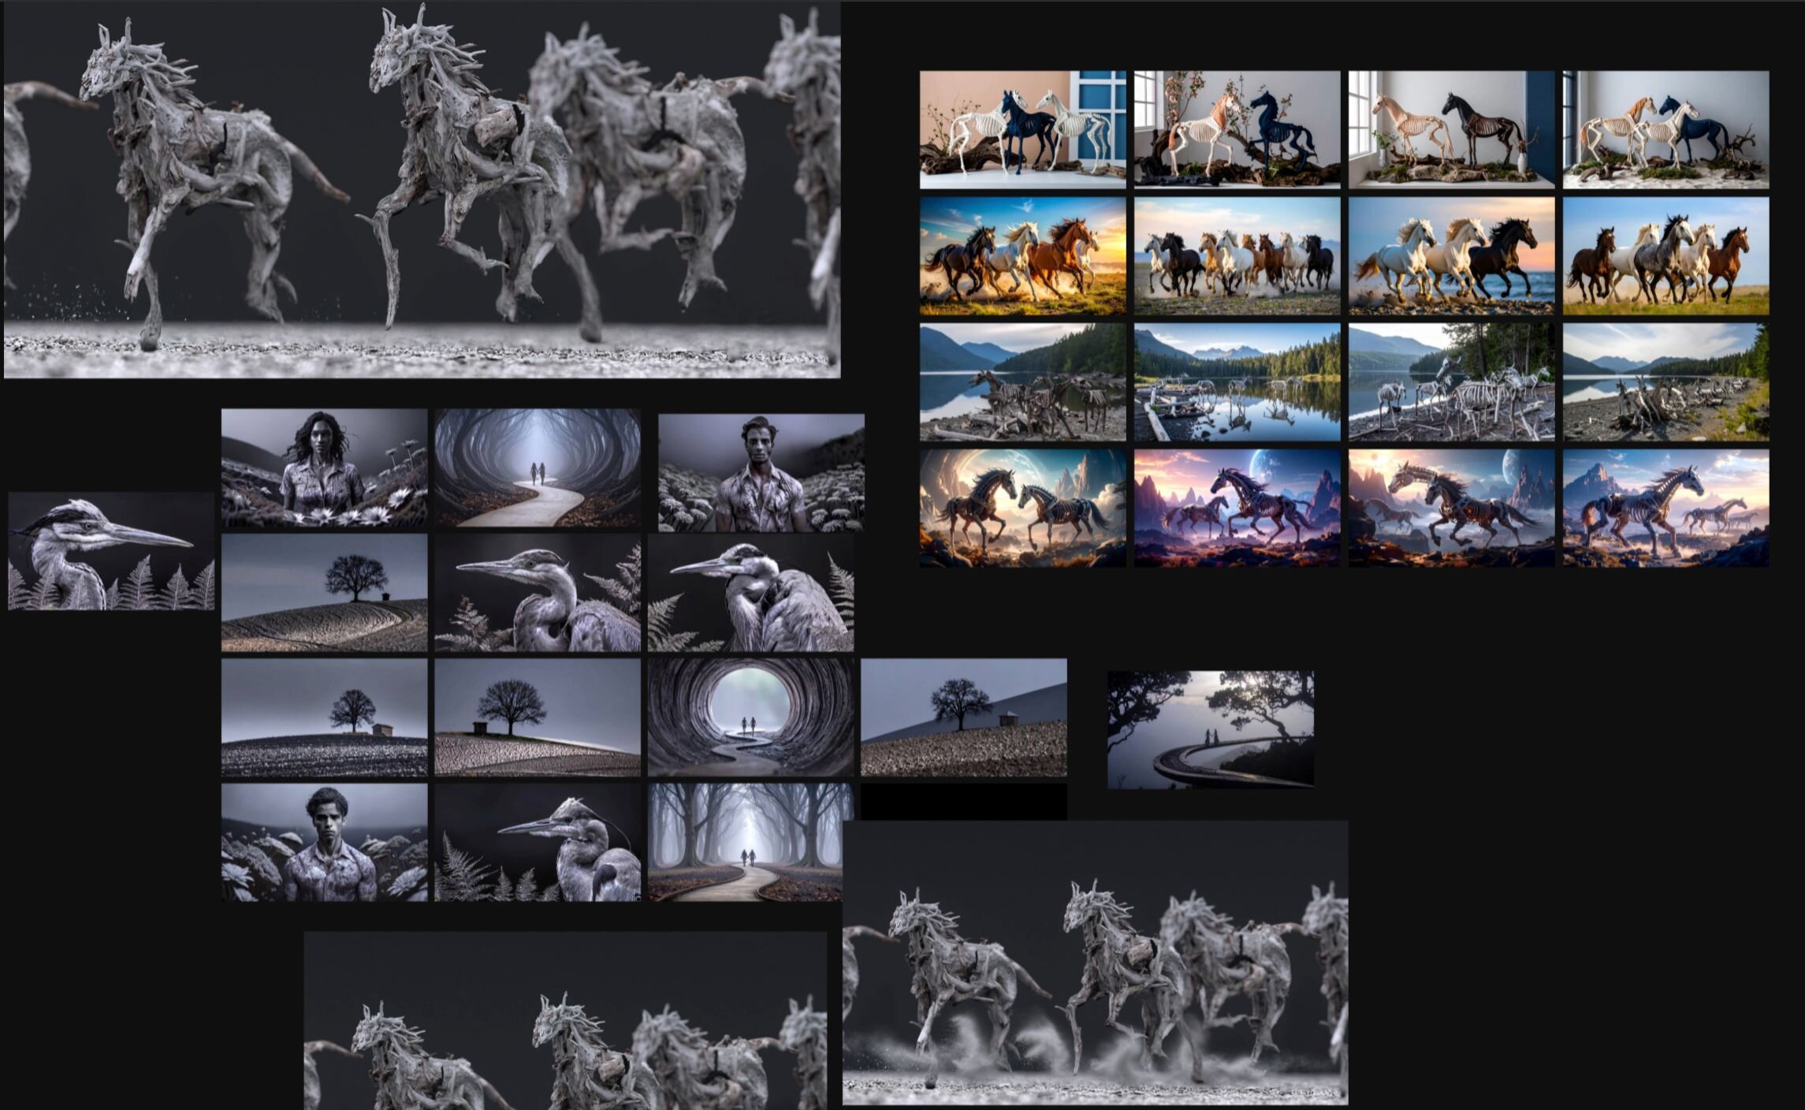Image resolution: width=1805 pixels, height=1110 pixels.
Task: Select wide herd of horses running toward viewer
Action: (x=1237, y=255)
